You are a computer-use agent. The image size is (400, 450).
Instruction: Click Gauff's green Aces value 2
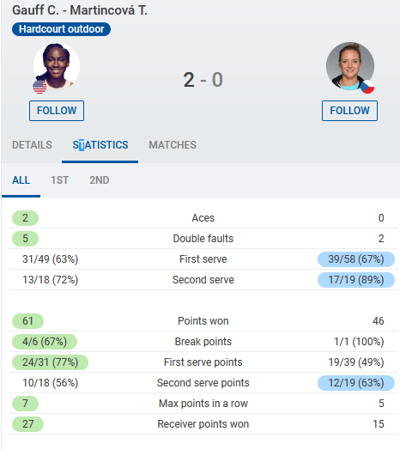coord(25,218)
